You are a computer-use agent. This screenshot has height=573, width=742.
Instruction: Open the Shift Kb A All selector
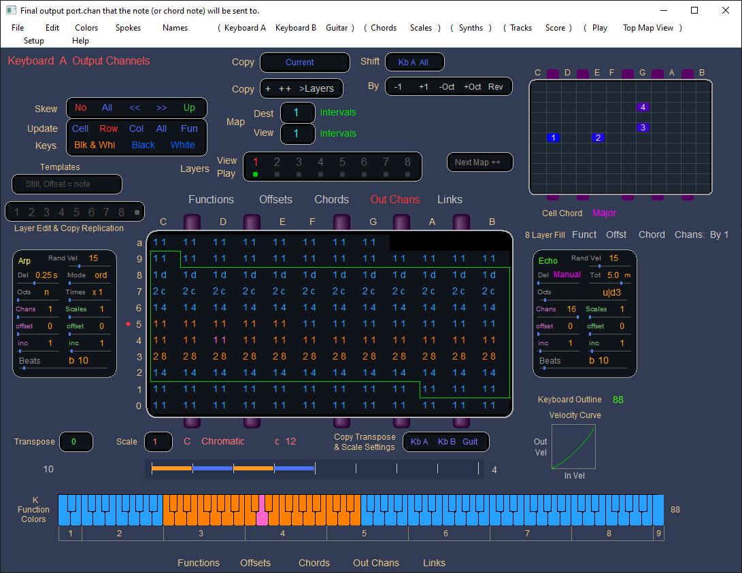click(414, 63)
